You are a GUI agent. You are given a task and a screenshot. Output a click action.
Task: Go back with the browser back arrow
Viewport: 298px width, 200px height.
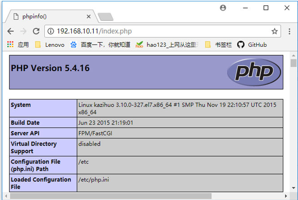[10, 31]
